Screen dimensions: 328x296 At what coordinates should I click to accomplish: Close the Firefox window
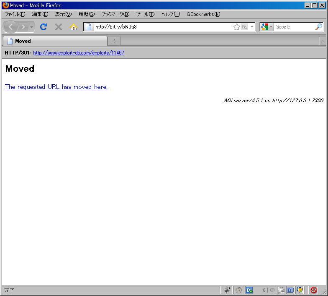pos(322,5)
